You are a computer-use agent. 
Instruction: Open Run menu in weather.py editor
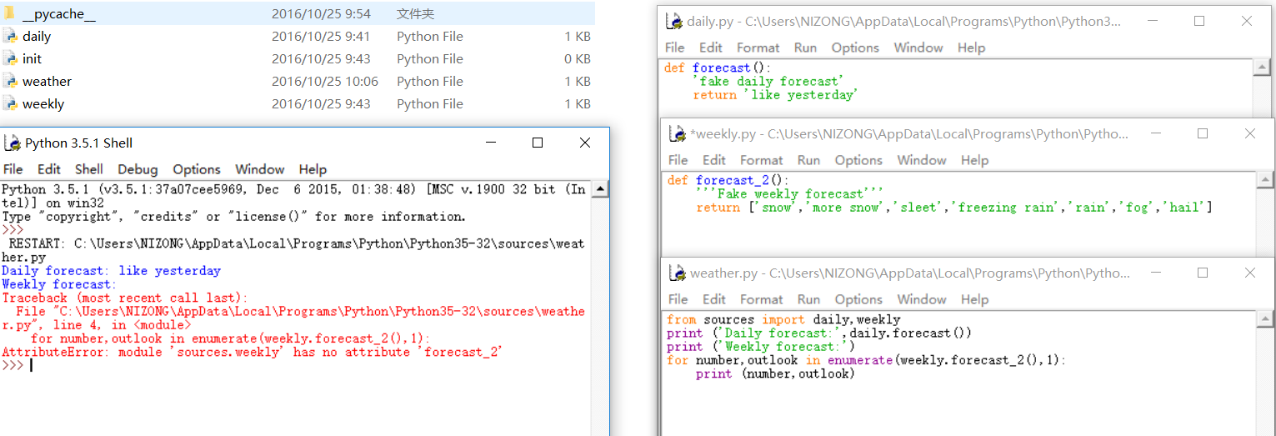click(808, 299)
